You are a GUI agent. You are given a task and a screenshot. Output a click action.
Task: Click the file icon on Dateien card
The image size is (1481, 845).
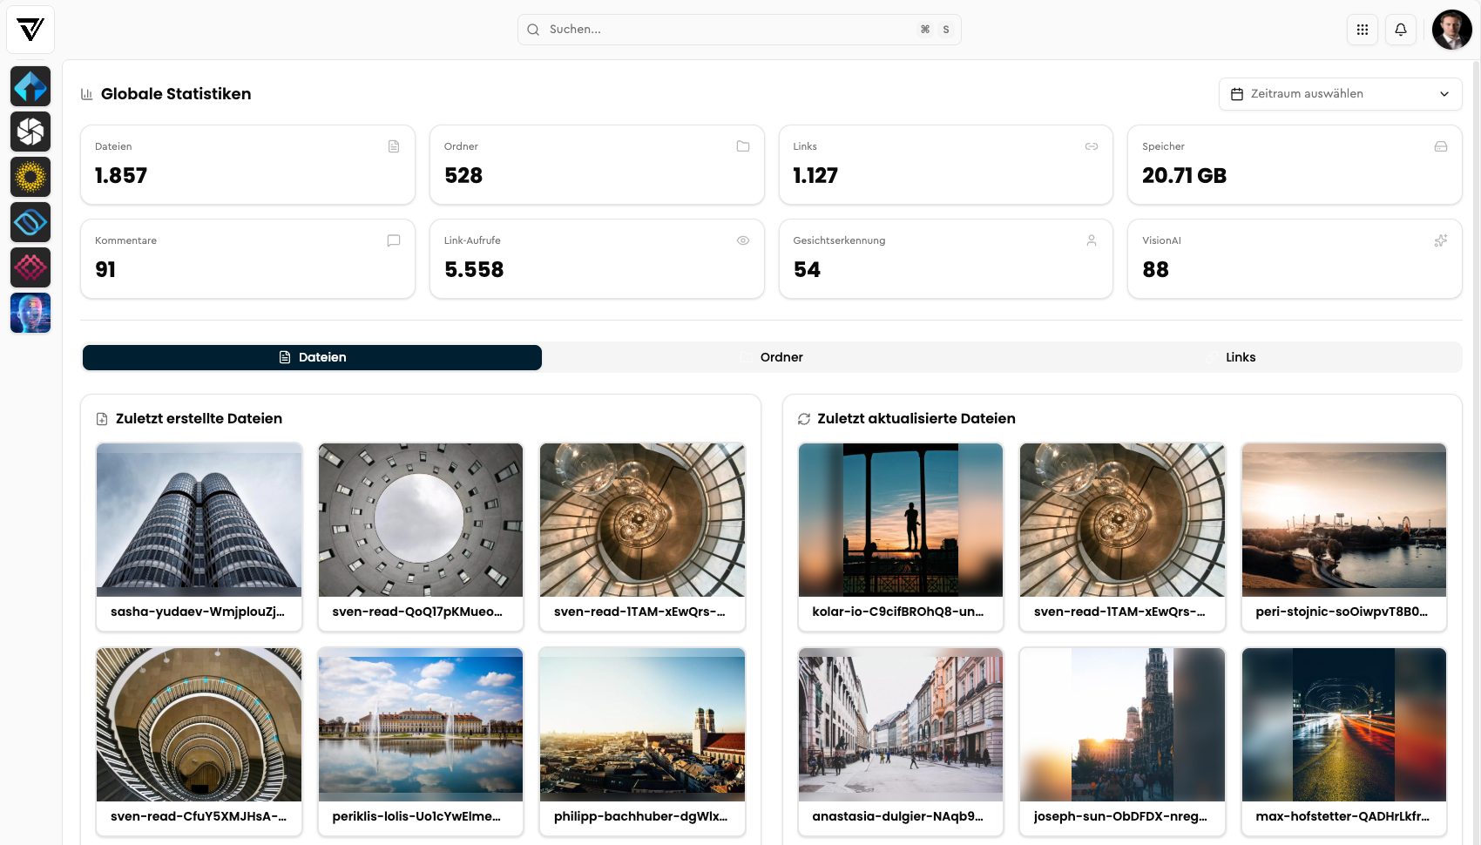pos(394,146)
